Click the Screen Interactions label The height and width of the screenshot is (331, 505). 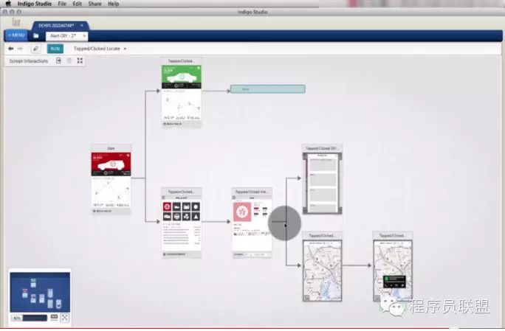[x=28, y=60]
